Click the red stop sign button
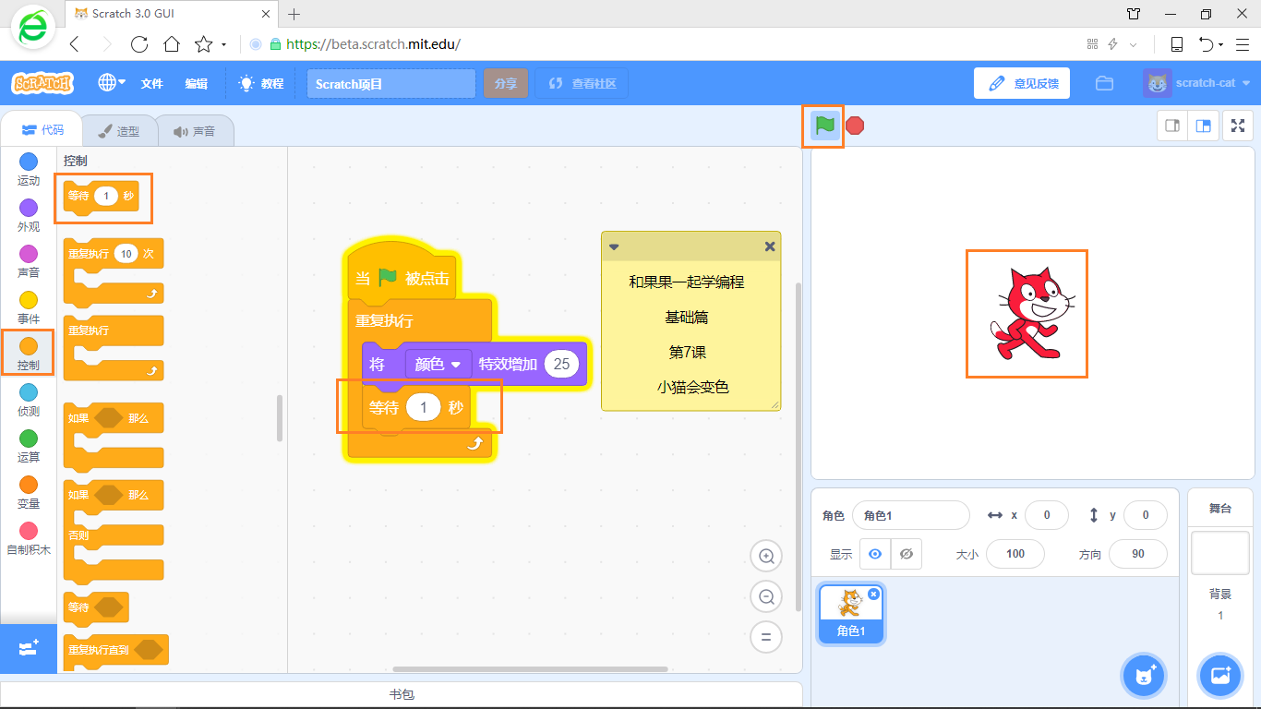1261x709 pixels. [x=855, y=126]
